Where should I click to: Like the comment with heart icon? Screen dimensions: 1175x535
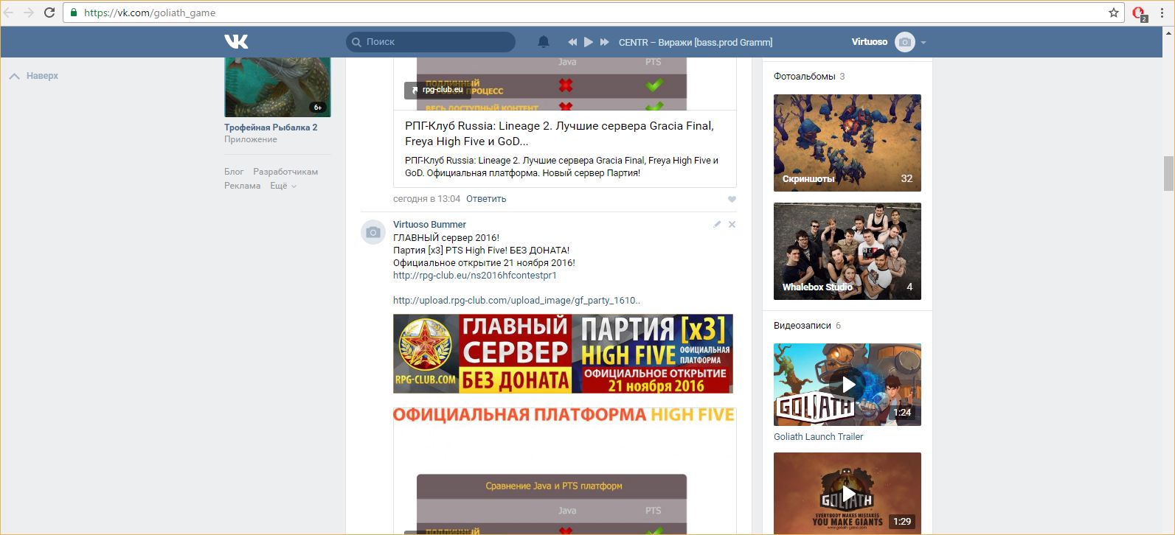coord(732,199)
